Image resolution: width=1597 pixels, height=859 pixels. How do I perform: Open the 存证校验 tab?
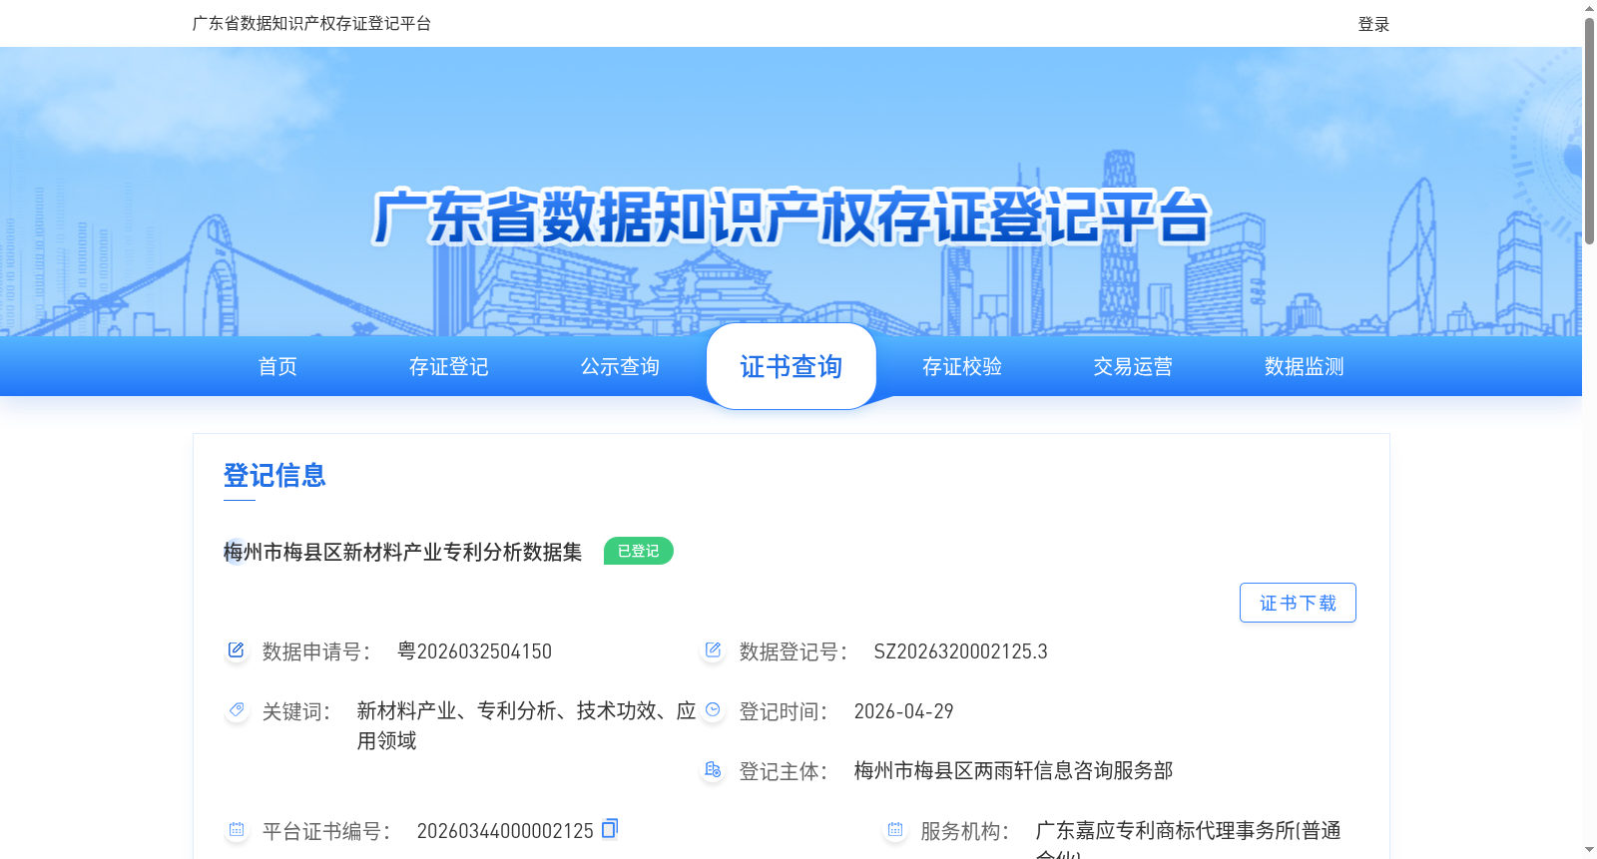[962, 367]
